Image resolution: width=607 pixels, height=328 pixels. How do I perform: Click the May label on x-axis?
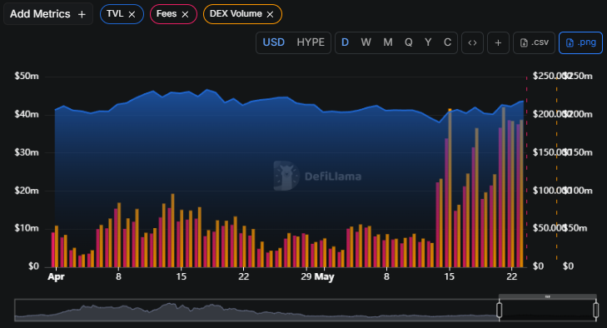325,277
